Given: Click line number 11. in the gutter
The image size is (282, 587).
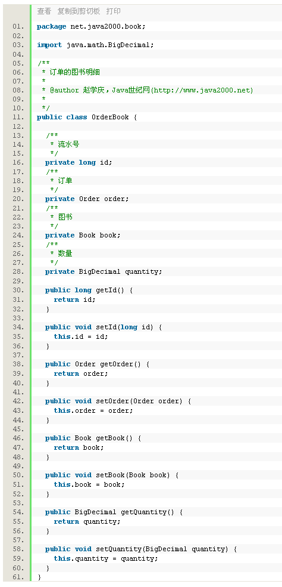Looking at the screenshot, I should [x=18, y=117].
